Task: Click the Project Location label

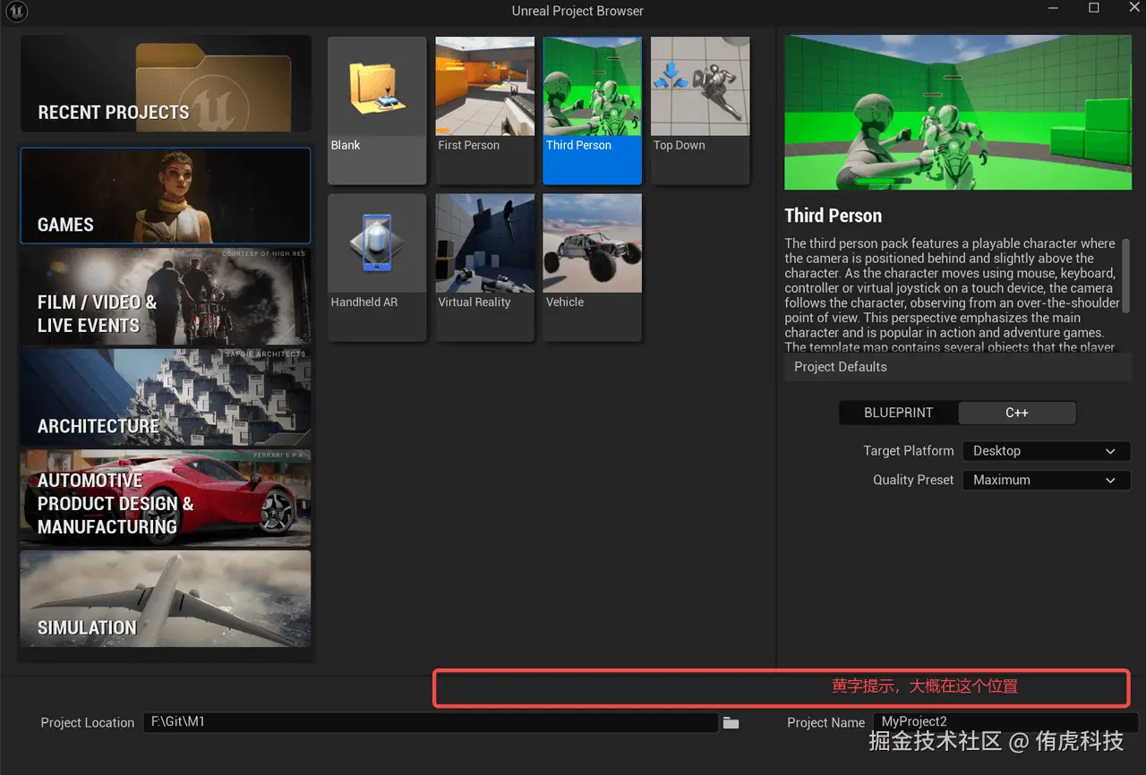Action: click(87, 722)
